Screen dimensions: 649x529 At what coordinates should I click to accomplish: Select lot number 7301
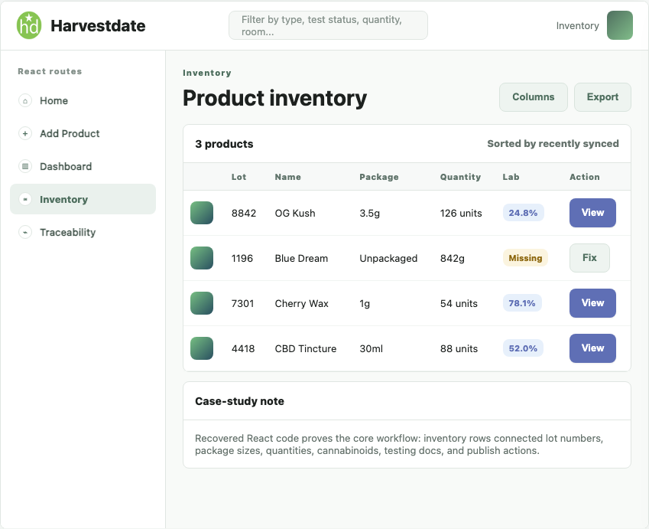click(x=242, y=303)
